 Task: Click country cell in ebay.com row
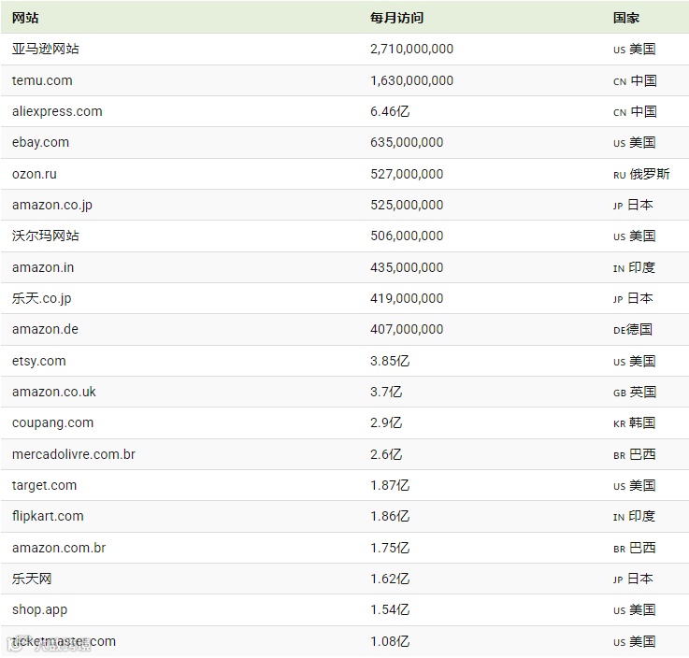point(635,142)
